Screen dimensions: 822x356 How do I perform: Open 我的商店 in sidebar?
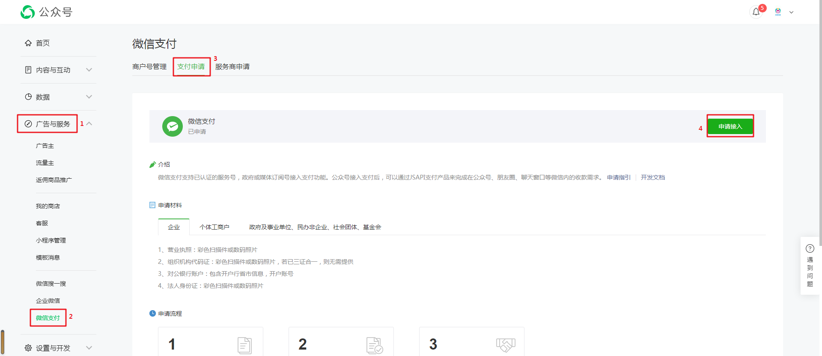click(48, 206)
